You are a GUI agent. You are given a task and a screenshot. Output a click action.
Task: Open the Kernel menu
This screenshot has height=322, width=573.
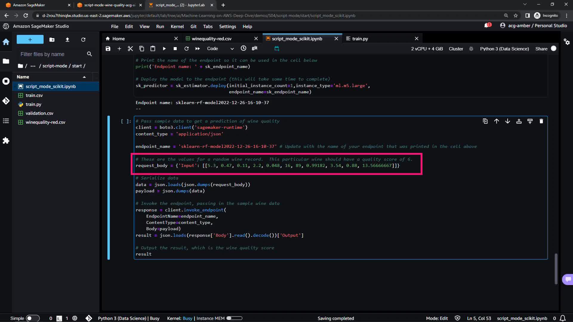(177, 27)
